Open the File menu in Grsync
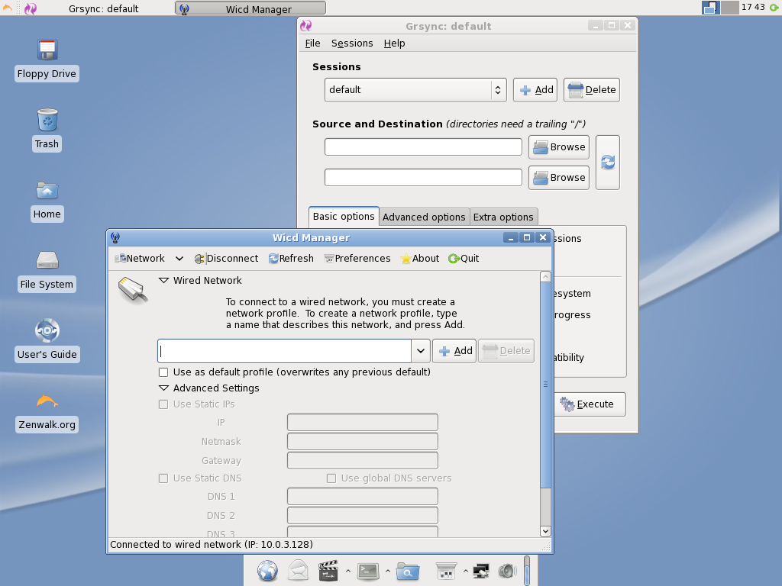Image resolution: width=782 pixels, height=586 pixels. (x=312, y=43)
